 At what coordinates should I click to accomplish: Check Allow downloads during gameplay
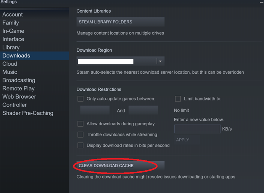coord(80,124)
